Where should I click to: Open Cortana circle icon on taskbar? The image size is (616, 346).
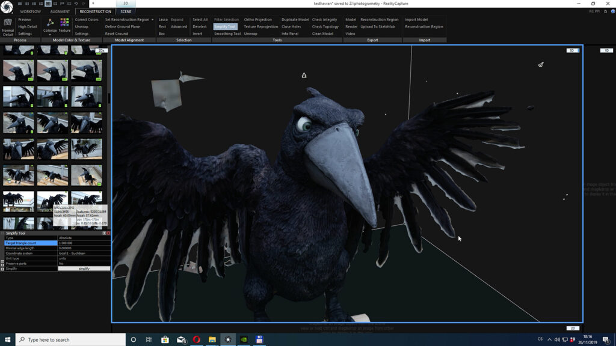pos(133,340)
